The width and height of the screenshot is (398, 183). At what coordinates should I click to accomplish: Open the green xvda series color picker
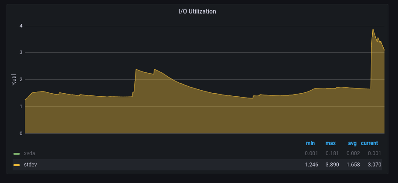(17, 154)
